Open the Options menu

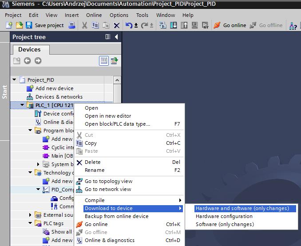coord(119,15)
